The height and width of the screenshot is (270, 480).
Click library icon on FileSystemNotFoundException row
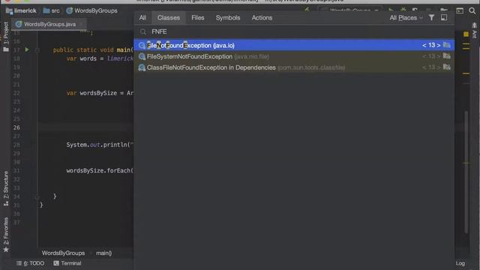point(447,56)
